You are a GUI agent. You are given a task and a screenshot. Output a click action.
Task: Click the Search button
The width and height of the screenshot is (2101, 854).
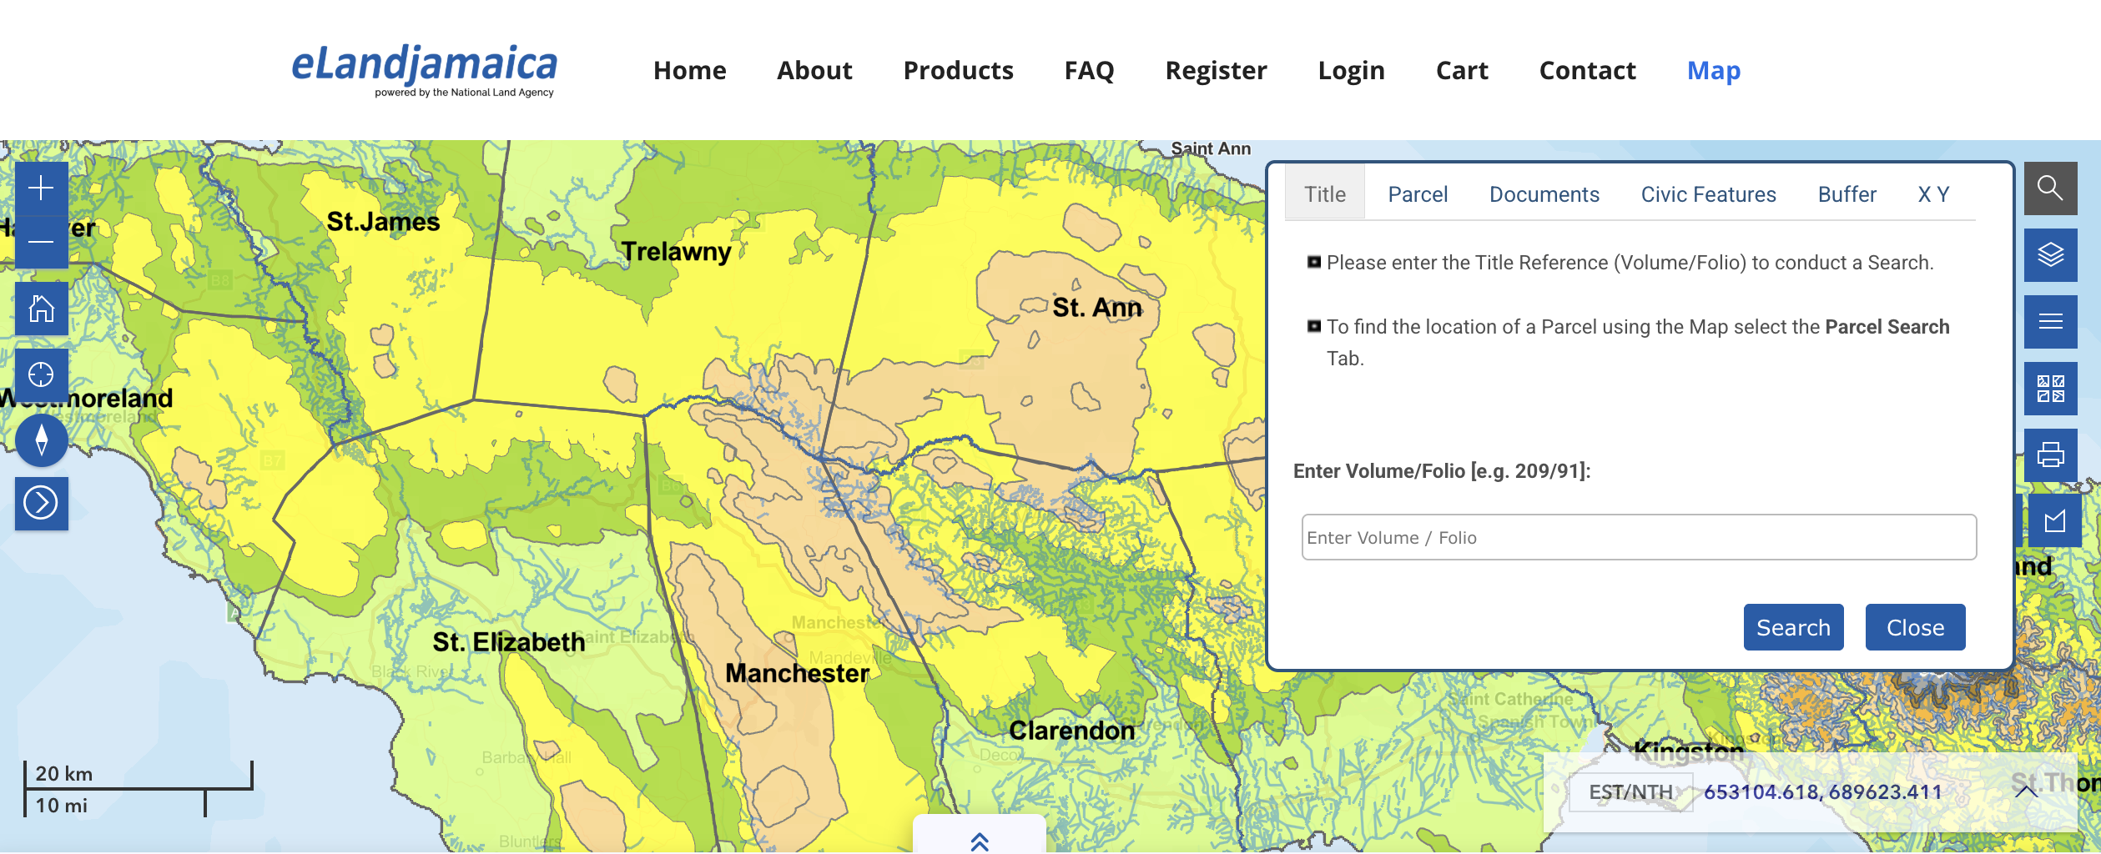[x=1793, y=626]
